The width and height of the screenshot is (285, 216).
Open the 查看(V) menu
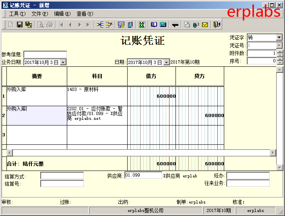pos(85,14)
